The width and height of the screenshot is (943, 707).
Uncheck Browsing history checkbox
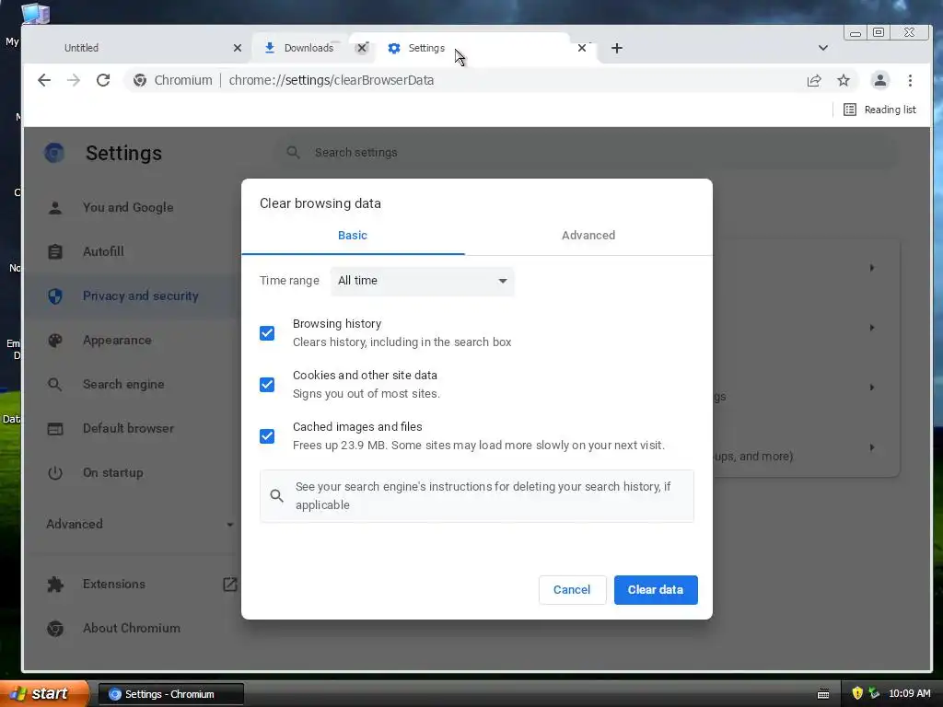(x=267, y=333)
